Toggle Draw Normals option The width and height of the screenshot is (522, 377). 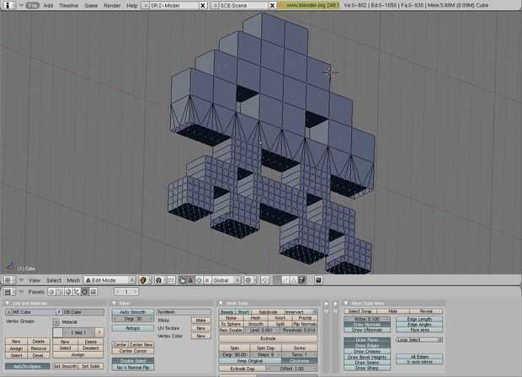367,325
